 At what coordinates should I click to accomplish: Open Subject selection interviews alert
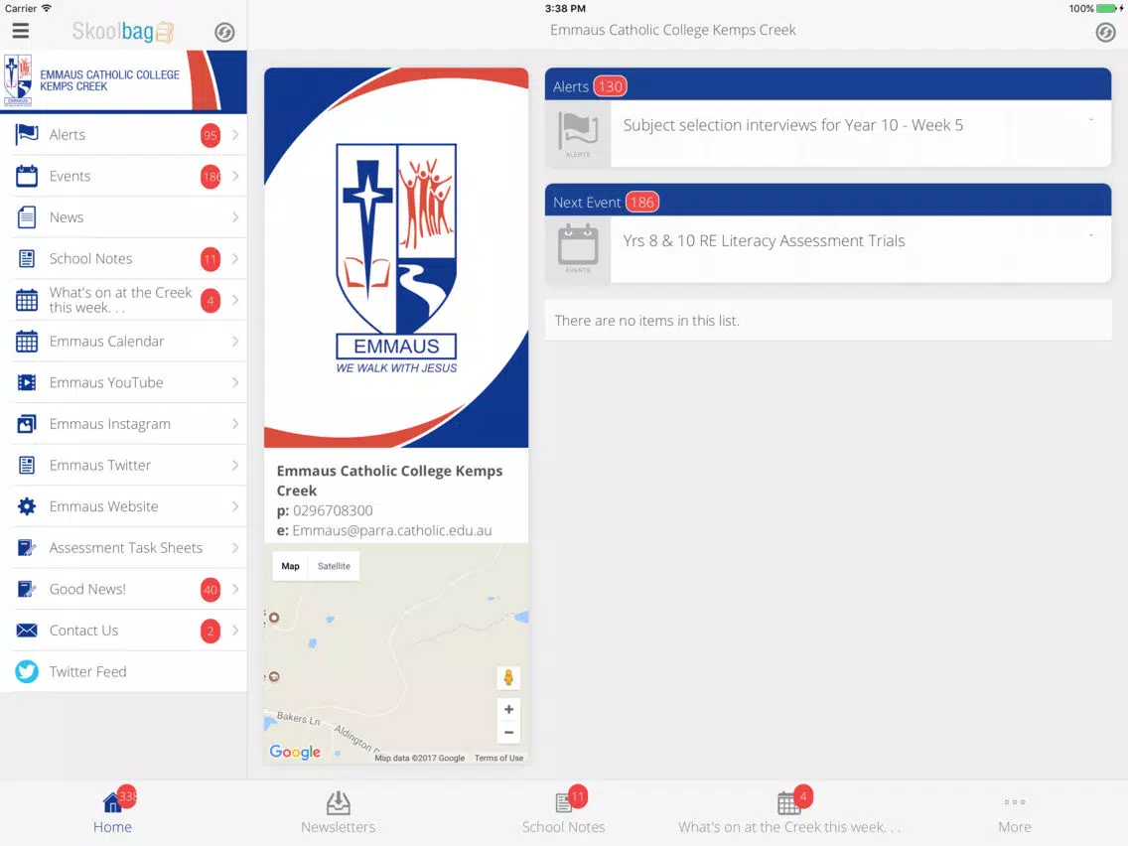pos(828,134)
